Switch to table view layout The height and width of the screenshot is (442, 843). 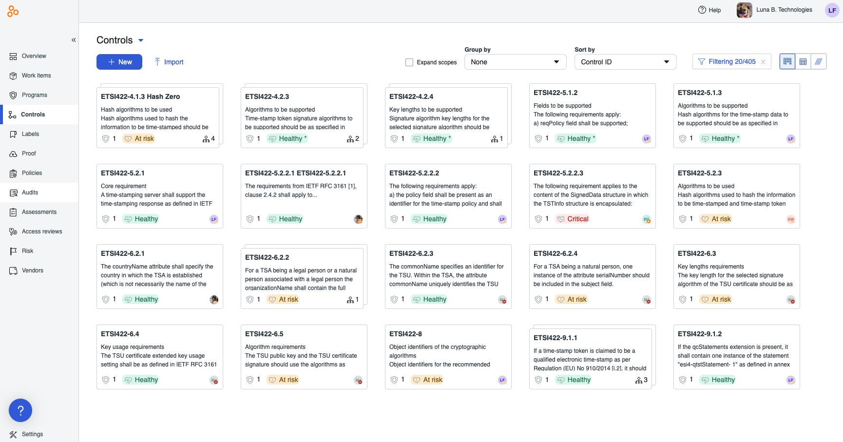coord(803,61)
